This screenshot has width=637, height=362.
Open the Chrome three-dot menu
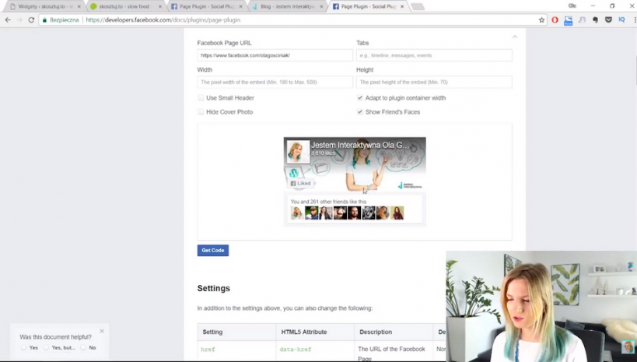click(x=635, y=20)
